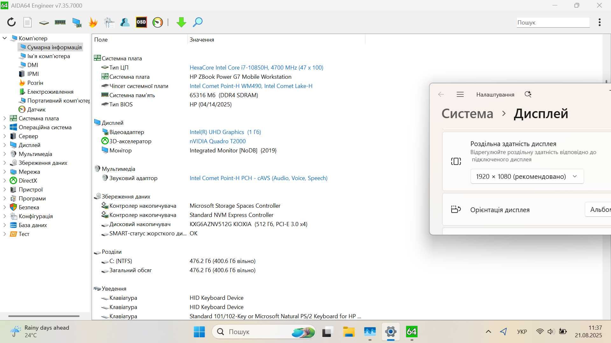Click Система breadcrumb in Settings

click(467, 113)
